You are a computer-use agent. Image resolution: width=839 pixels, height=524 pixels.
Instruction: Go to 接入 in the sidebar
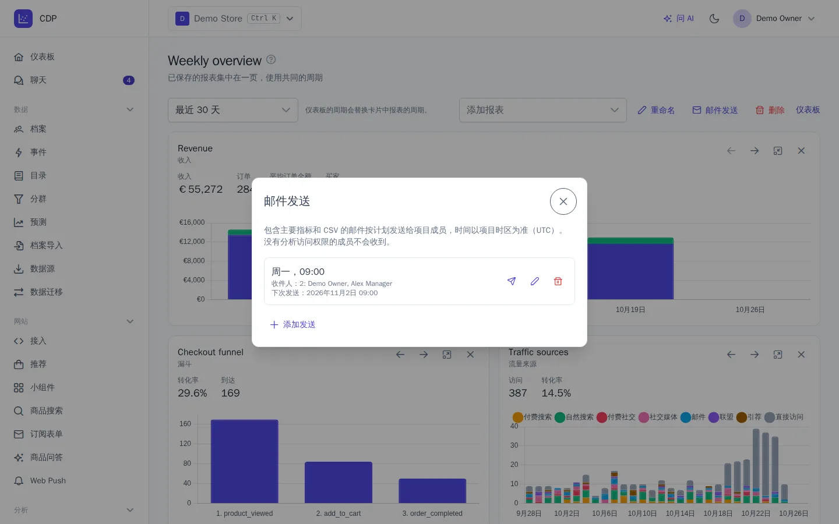pos(75,341)
